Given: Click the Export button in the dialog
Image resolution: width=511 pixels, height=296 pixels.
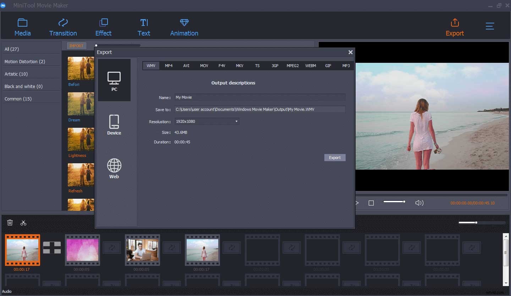Looking at the screenshot, I should point(335,157).
